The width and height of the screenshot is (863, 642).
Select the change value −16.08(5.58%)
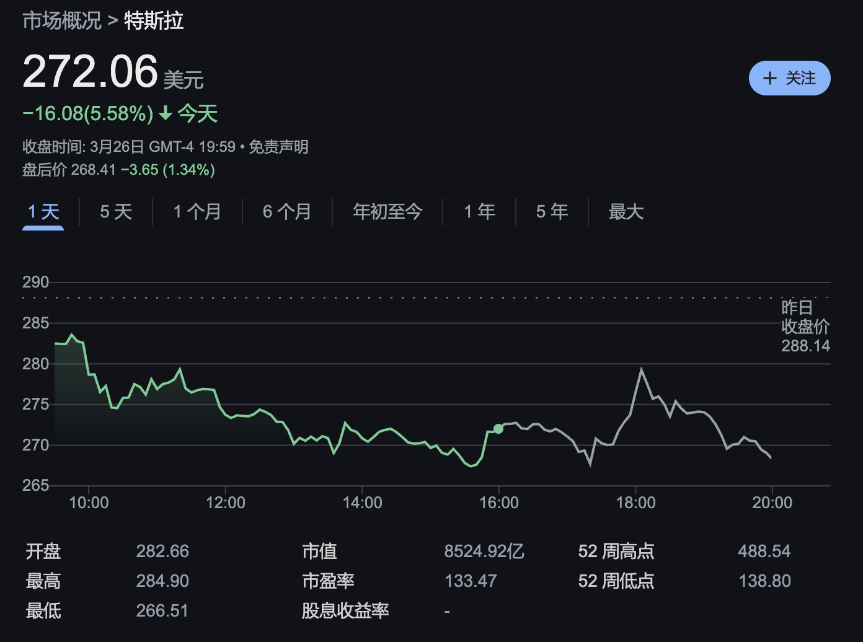pyautogui.click(x=88, y=113)
